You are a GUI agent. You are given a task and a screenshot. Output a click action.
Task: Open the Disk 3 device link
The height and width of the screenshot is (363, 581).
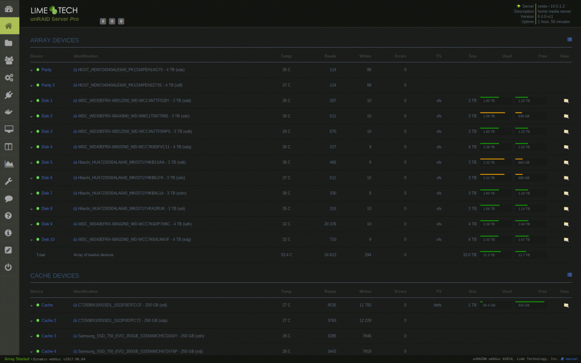(46, 131)
